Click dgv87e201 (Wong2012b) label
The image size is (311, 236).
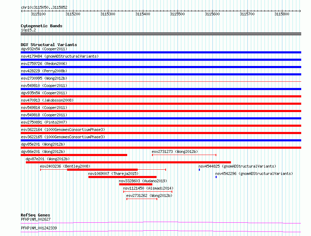click(x=48, y=159)
